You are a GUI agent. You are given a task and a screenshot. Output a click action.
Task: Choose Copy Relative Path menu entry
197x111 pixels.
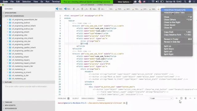coord(177,35)
